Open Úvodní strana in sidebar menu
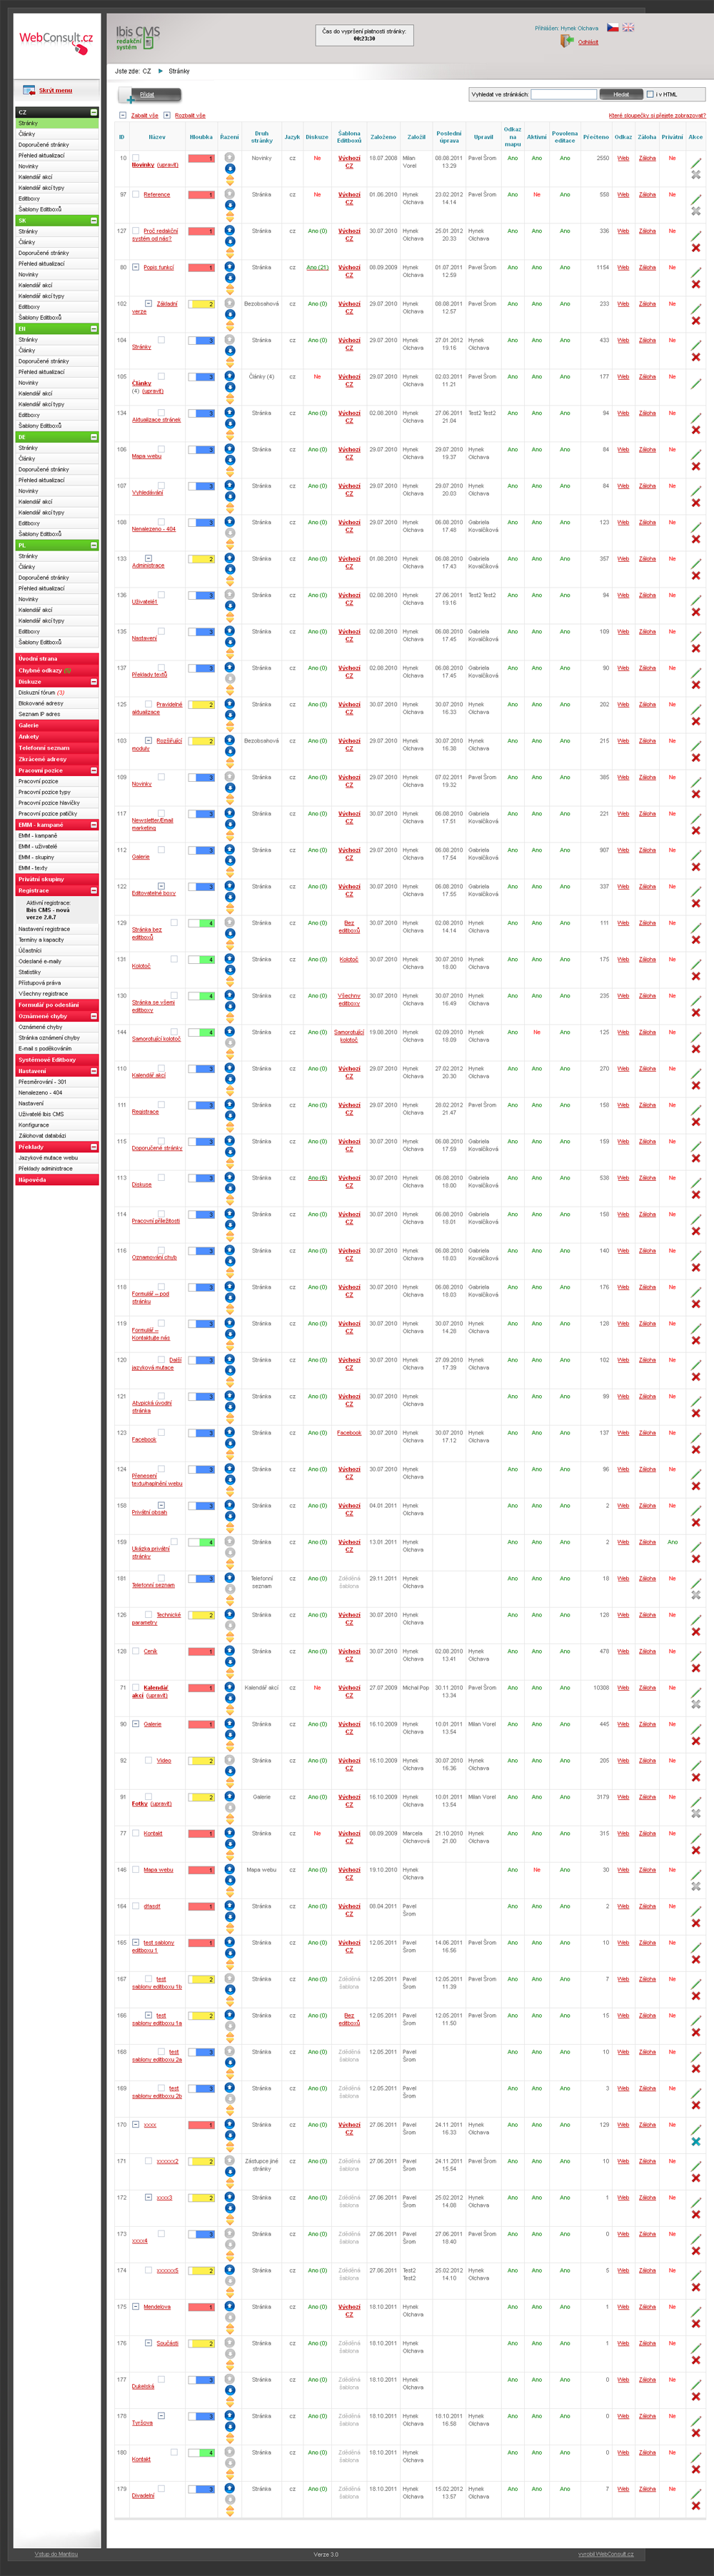The image size is (714, 2576). (57, 658)
